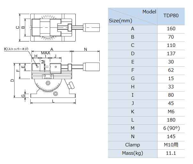Select the 6 (90°) value in row M

click(171, 128)
